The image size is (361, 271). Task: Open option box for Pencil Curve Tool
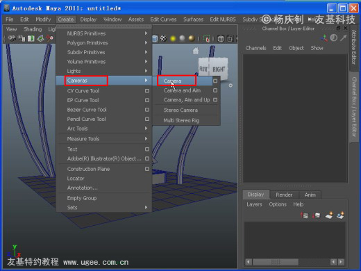[147, 119]
